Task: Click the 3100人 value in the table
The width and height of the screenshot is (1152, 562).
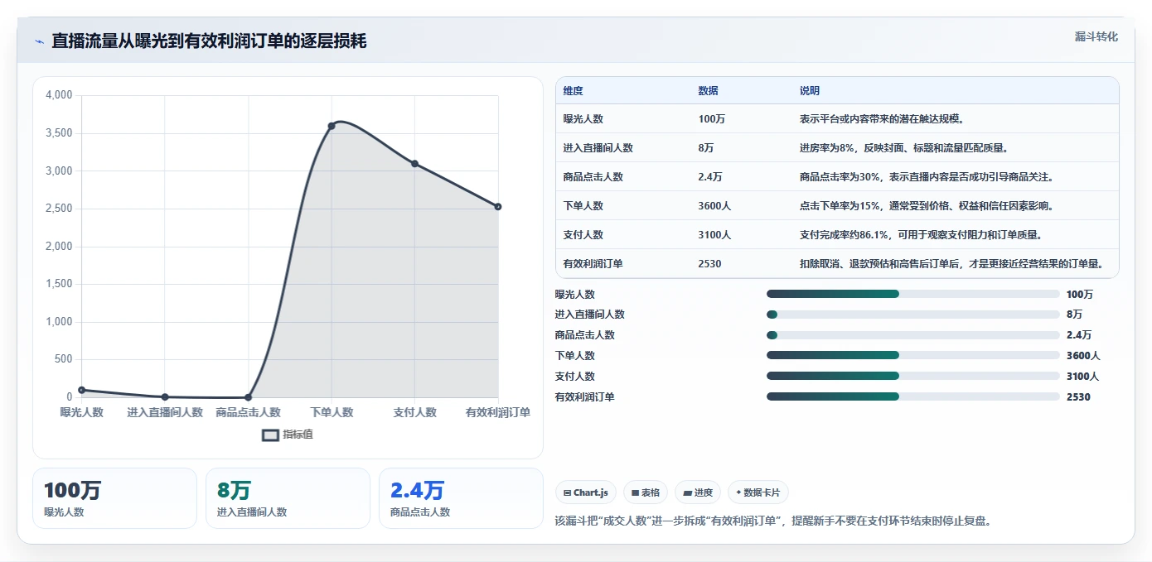Action: pos(714,235)
